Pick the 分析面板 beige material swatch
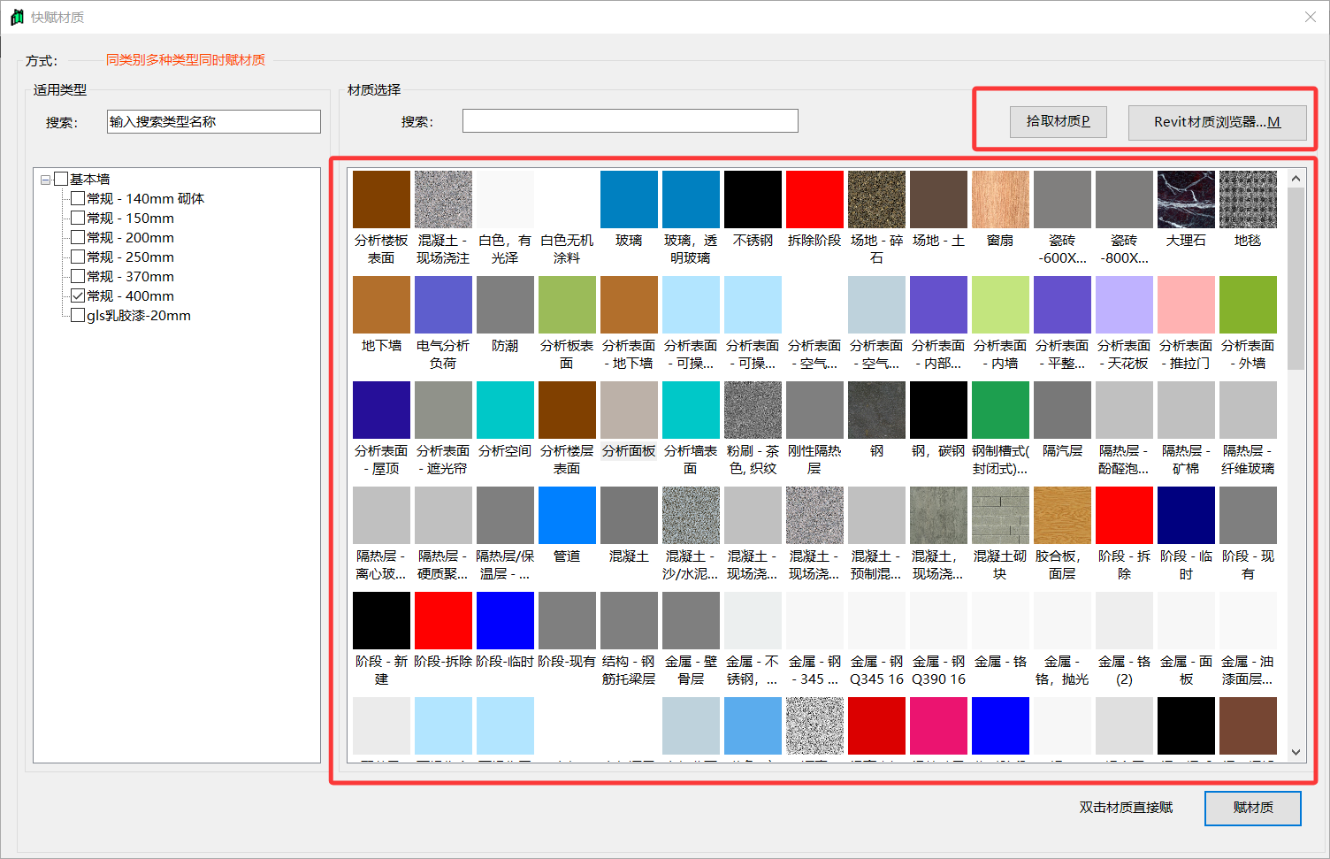 (629, 410)
